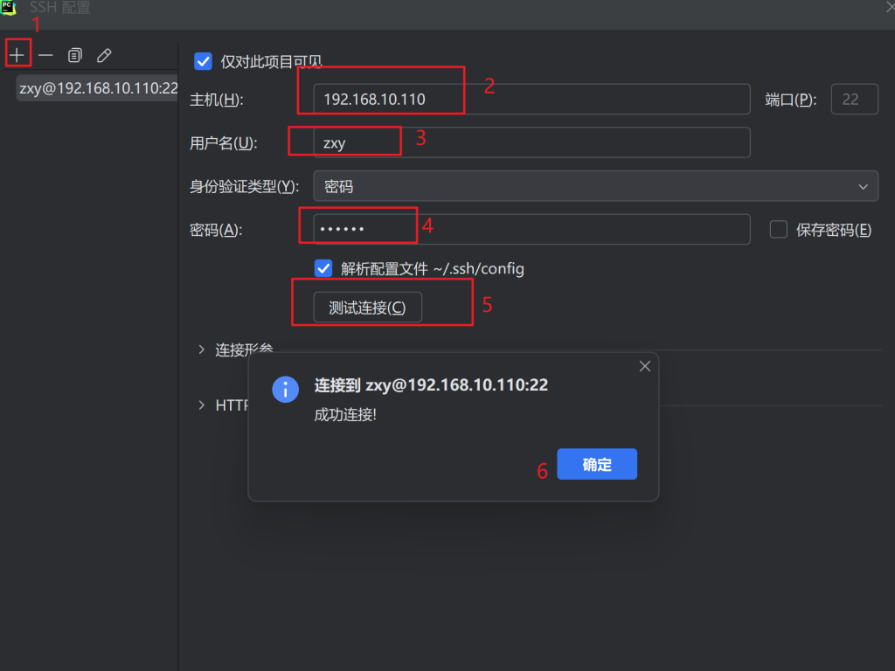Focus the 用户名 field containing zxy
The width and height of the screenshot is (895, 671).
(531, 142)
